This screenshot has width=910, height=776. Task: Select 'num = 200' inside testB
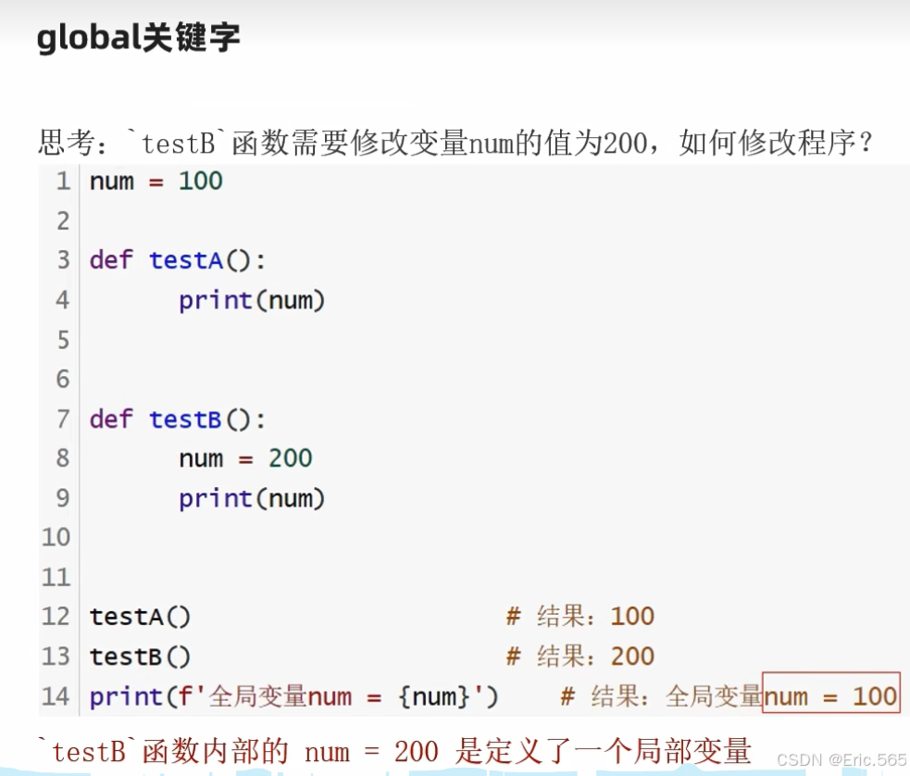(x=243, y=458)
